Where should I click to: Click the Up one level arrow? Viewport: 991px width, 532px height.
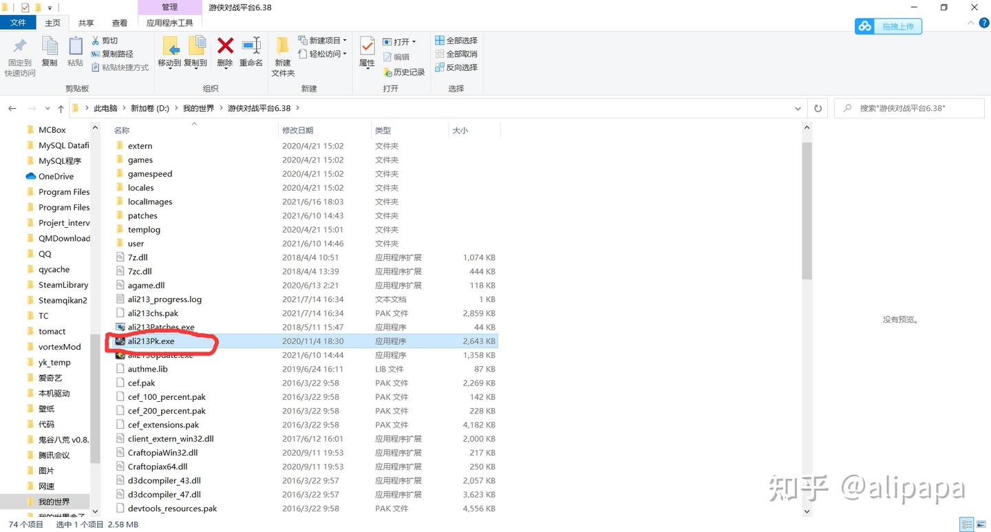pos(61,109)
